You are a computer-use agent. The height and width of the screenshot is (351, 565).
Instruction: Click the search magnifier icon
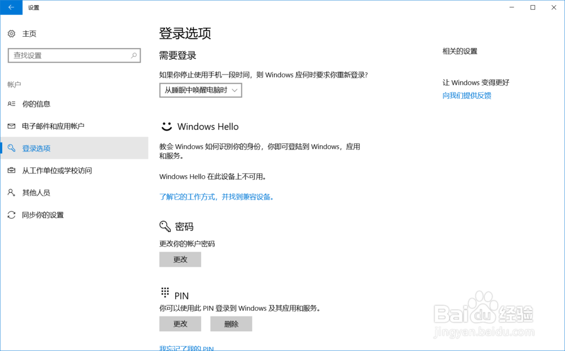point(134,55)
